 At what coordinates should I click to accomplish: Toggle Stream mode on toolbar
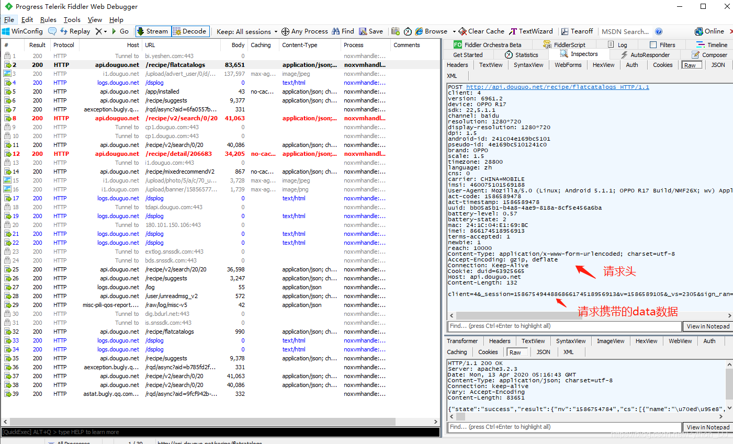point(152,31)
